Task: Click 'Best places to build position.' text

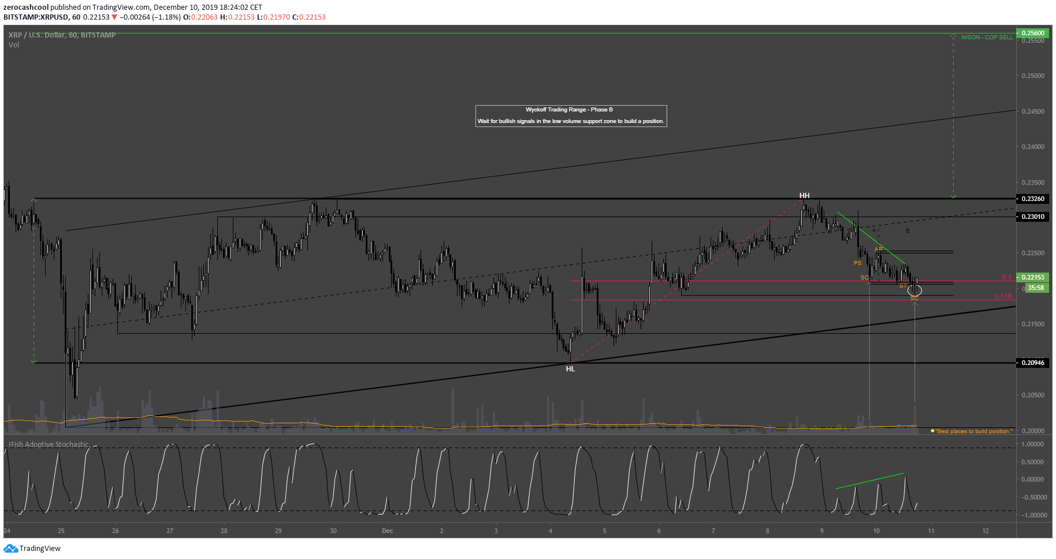Action: coord(974,431)
